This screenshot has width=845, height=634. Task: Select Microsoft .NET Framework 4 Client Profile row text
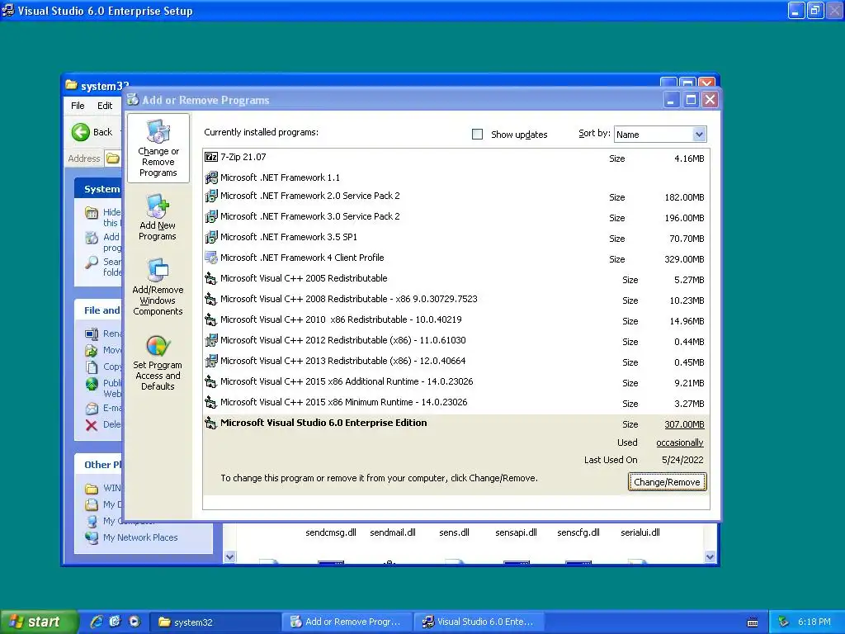click(x=302, y=258)
